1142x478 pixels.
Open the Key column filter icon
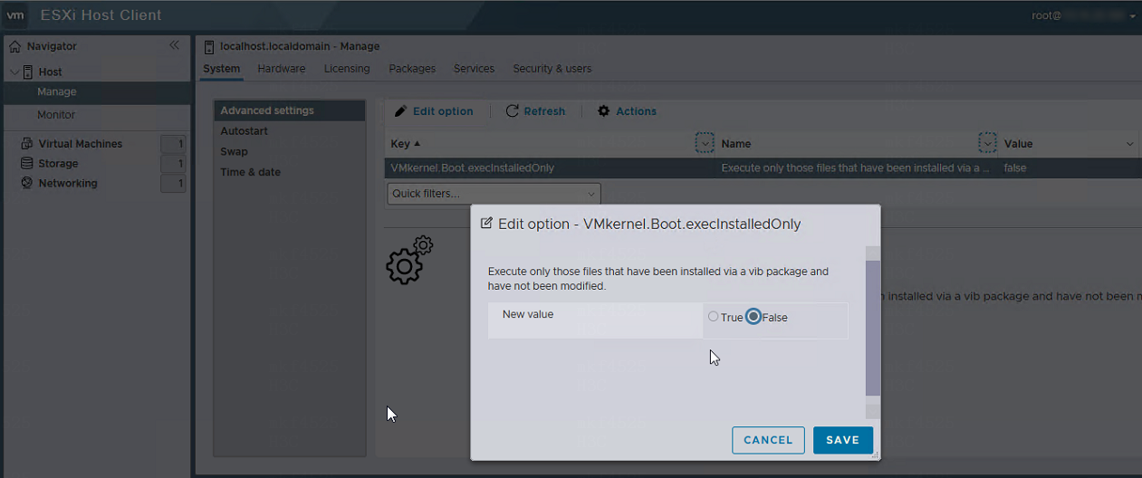tap(705, 143)
